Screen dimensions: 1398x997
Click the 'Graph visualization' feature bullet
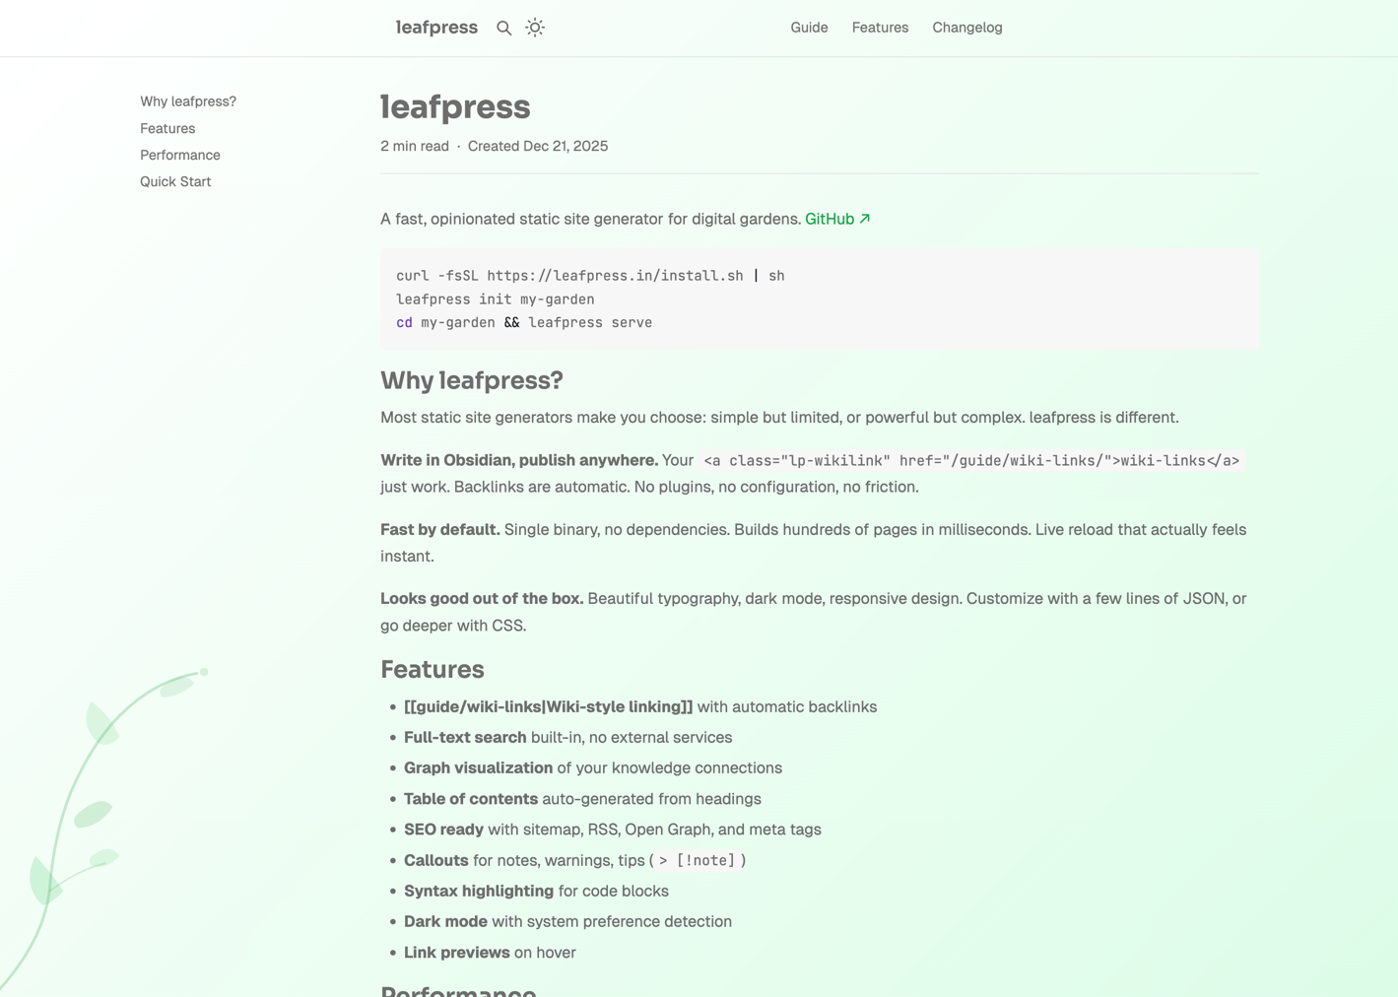tap(593, 767)
